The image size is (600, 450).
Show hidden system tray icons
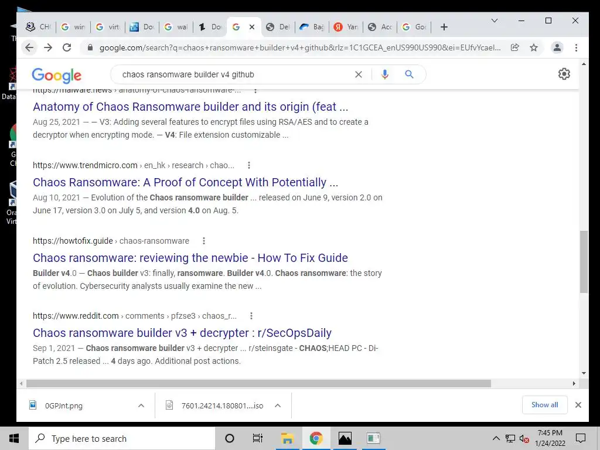click(496, 438)
